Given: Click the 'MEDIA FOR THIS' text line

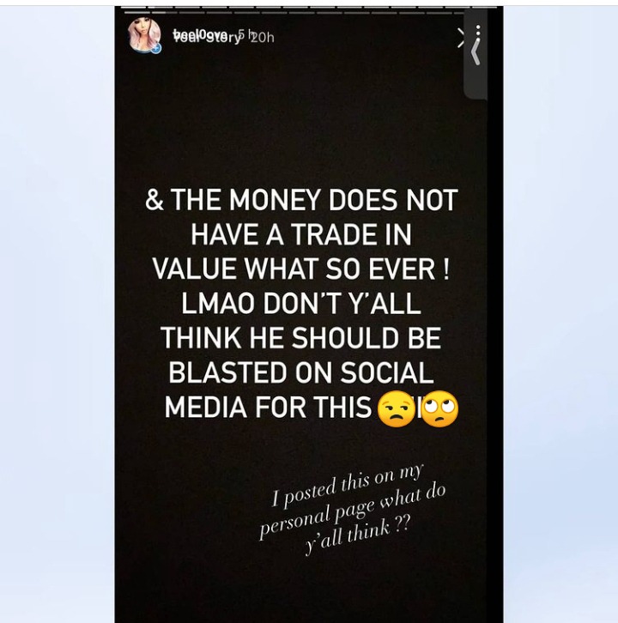Looking at the screenshot, I should coord(268,407).
